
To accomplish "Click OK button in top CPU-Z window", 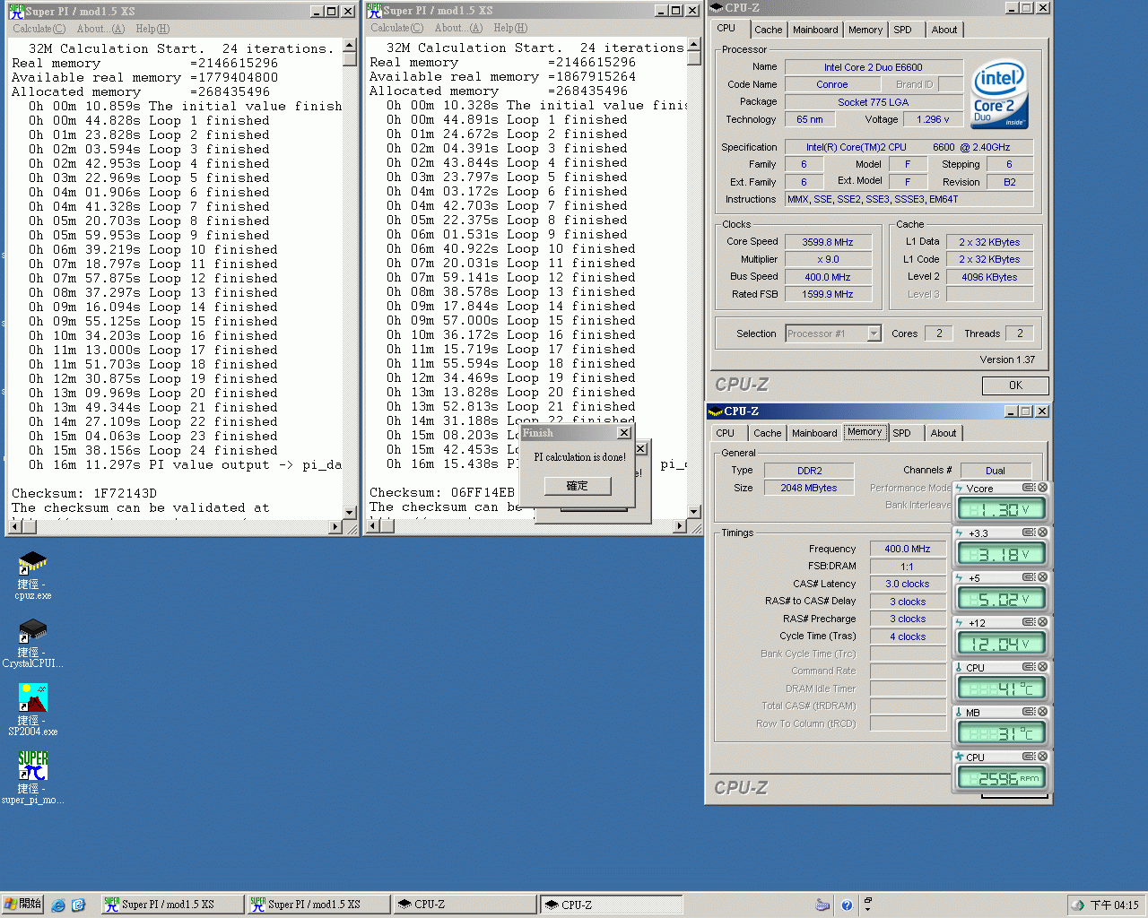I will pyautogui.click(x=1015, y=385).
